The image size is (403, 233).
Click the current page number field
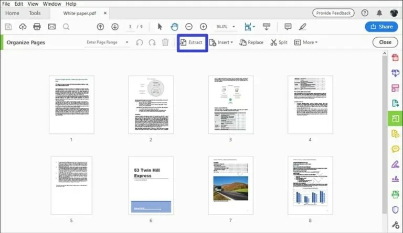130,27
